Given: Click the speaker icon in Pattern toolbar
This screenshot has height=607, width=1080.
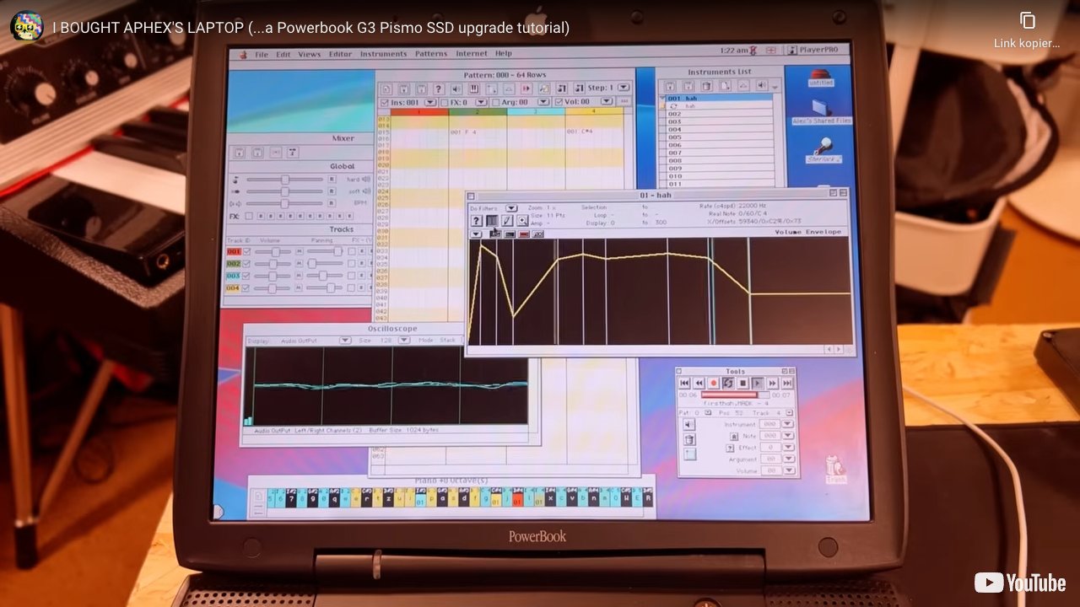Looking at the screenshot, I should tap(456, 89).
